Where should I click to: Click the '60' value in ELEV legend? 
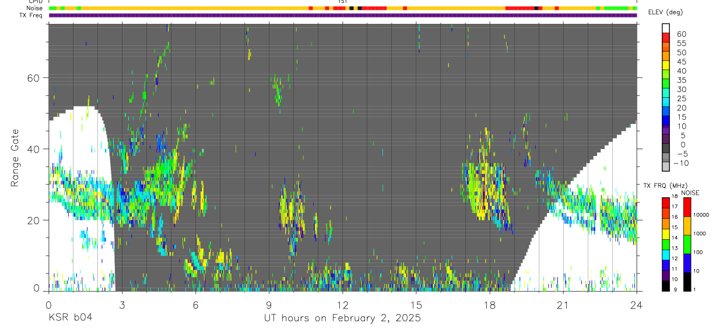pyautogui.click(x=681, y=34)
